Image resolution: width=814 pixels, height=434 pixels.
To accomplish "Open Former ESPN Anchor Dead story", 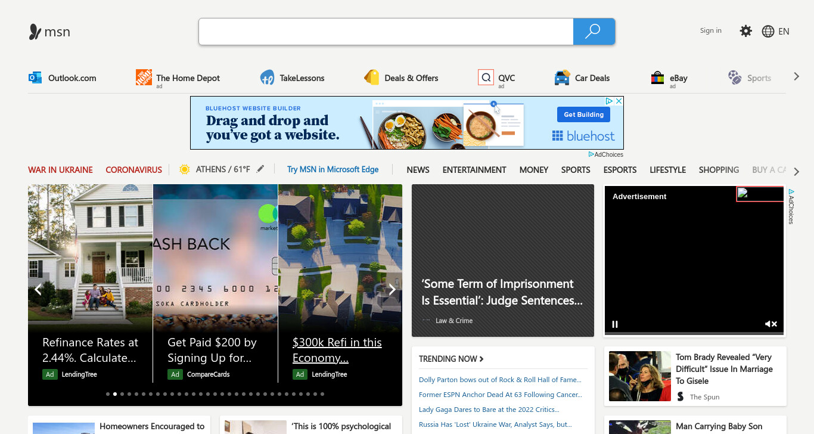I will [501, 395].
